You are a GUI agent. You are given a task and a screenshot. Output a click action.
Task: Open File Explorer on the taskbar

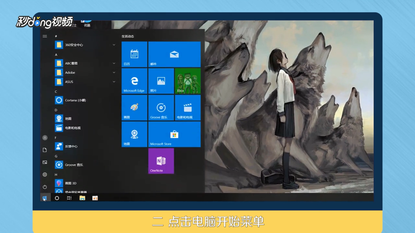tap(82, 198)
